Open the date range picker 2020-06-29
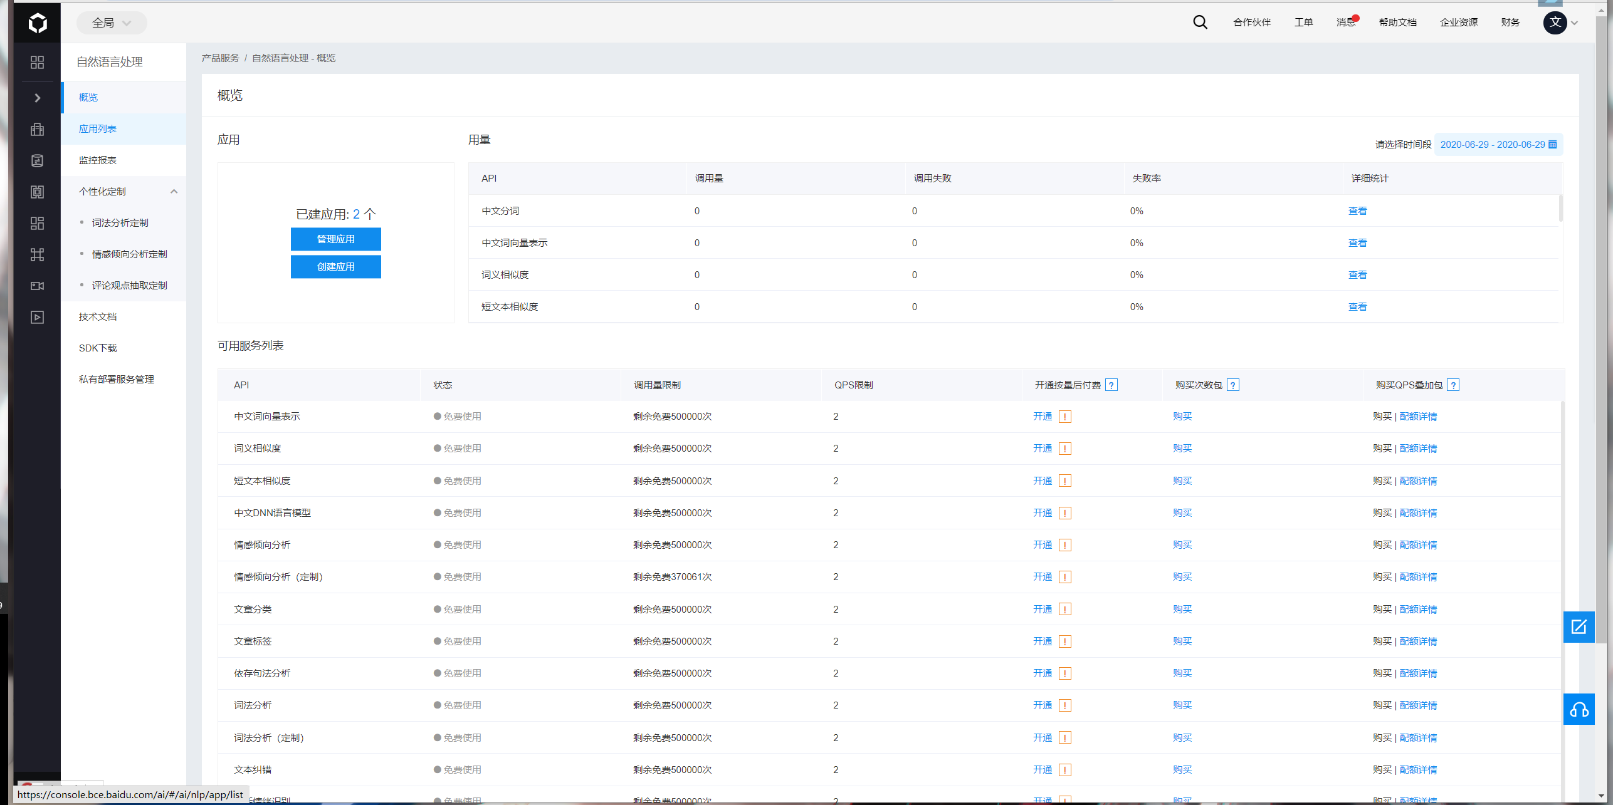Viewport: 1613px width, 805px height. coord(1498,145)
